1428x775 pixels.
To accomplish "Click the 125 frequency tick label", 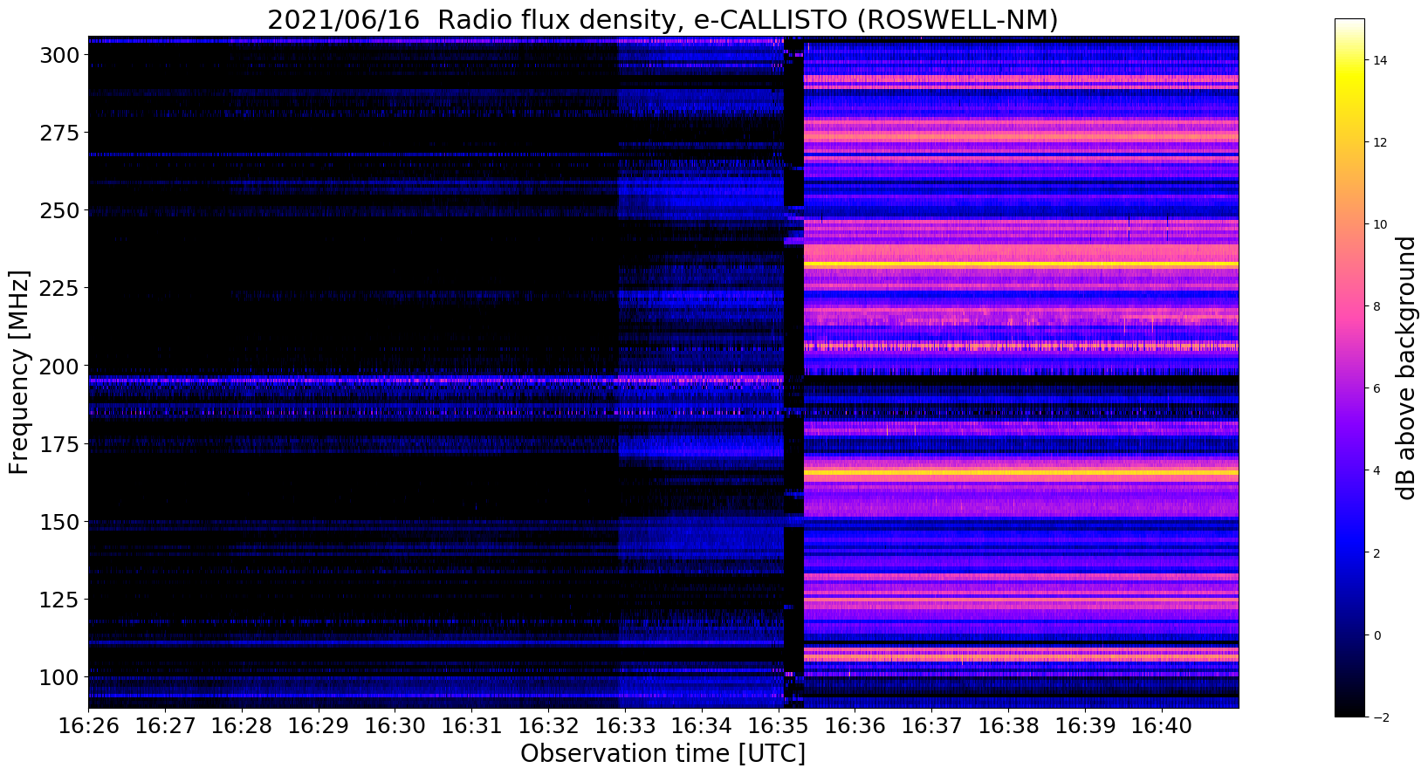I will pyautogui.click(x=60, y=600).
